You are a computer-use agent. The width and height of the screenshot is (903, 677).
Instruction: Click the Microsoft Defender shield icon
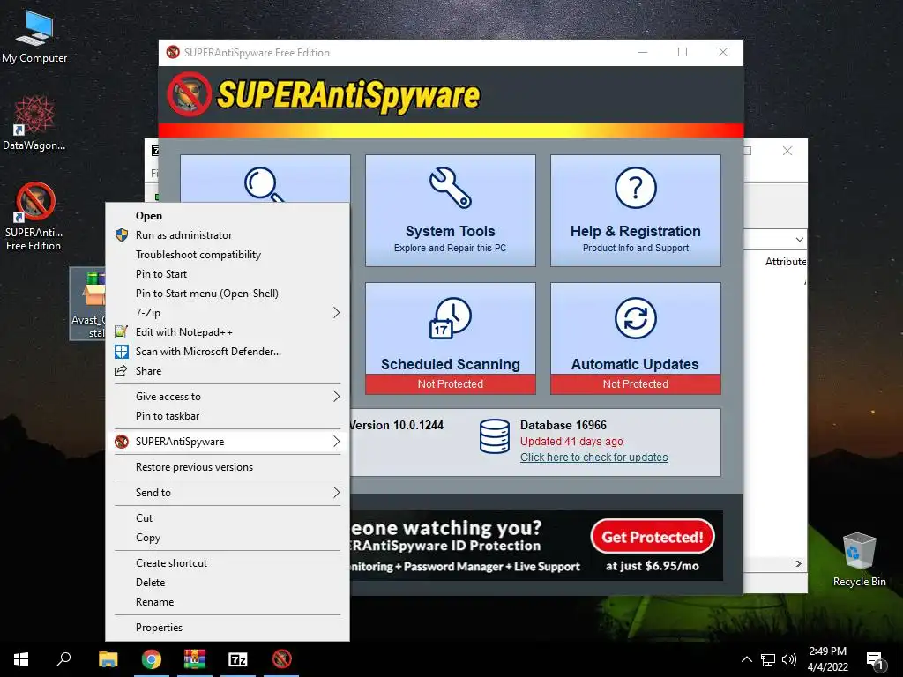[x=122, y=351]
